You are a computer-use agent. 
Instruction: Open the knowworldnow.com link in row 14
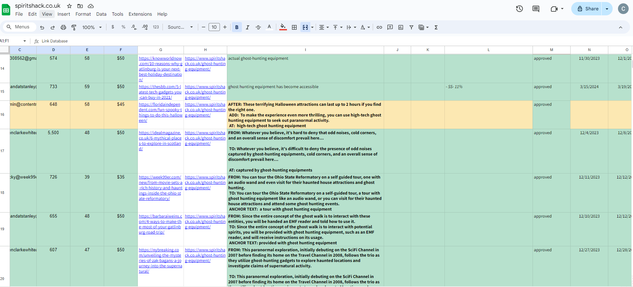pyautogui.click(x=161, y=69)
